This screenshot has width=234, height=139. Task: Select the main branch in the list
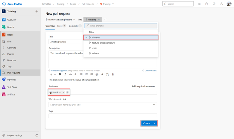[x=121, y=48]
